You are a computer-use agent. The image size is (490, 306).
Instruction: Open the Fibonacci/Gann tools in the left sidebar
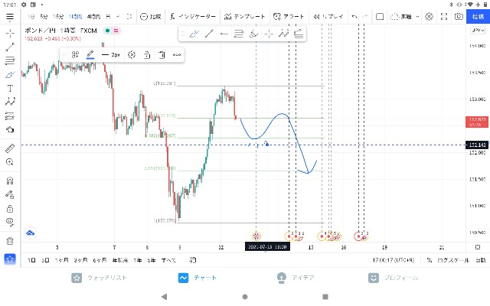click(10, 60)
